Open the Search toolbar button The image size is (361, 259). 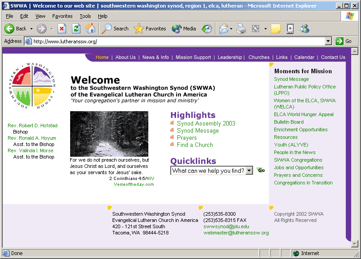click(x=115, y=29)
